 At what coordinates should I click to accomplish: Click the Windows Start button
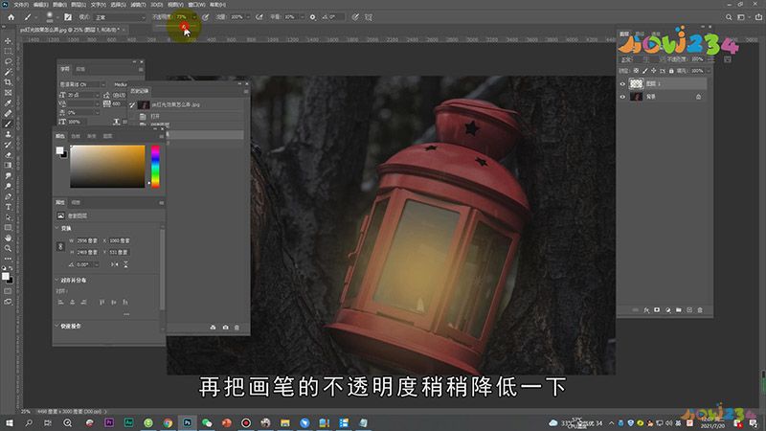[x=10, y=422]
